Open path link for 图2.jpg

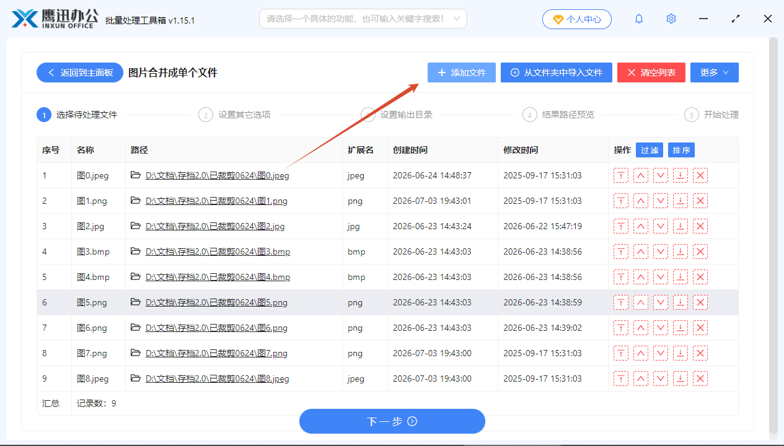215,226
